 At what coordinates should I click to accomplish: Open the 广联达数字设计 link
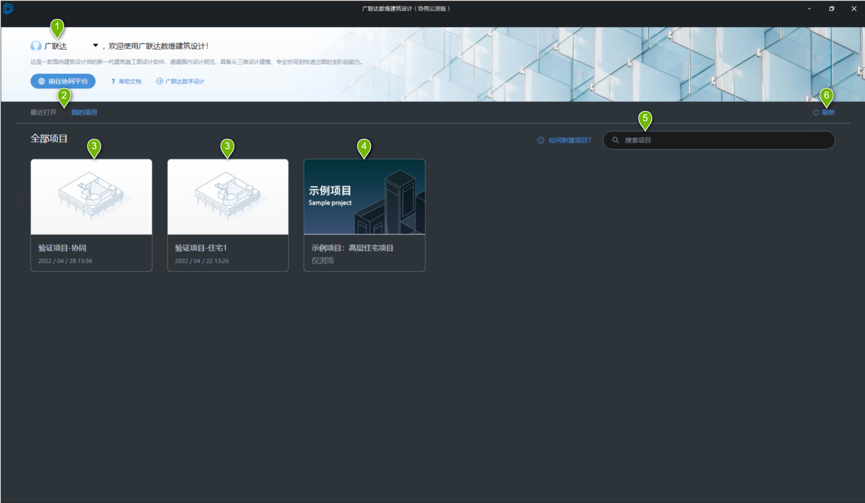tap(180, 81)
